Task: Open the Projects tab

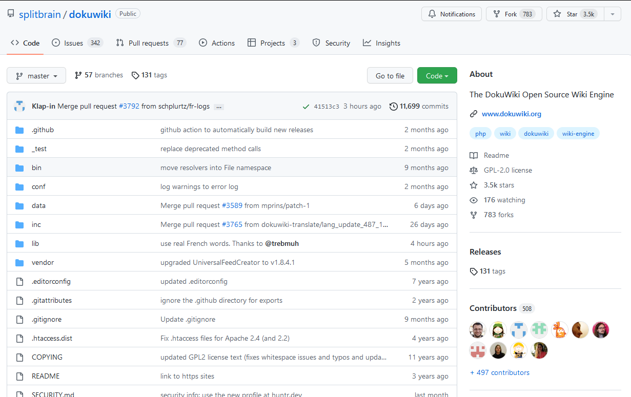Action: point(273,43)
